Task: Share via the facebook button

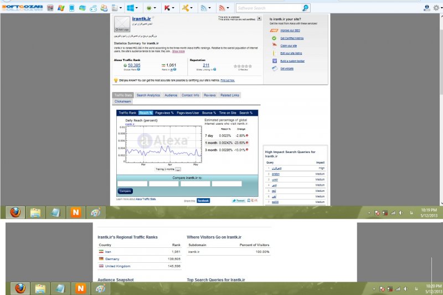Action: [203, 201]
